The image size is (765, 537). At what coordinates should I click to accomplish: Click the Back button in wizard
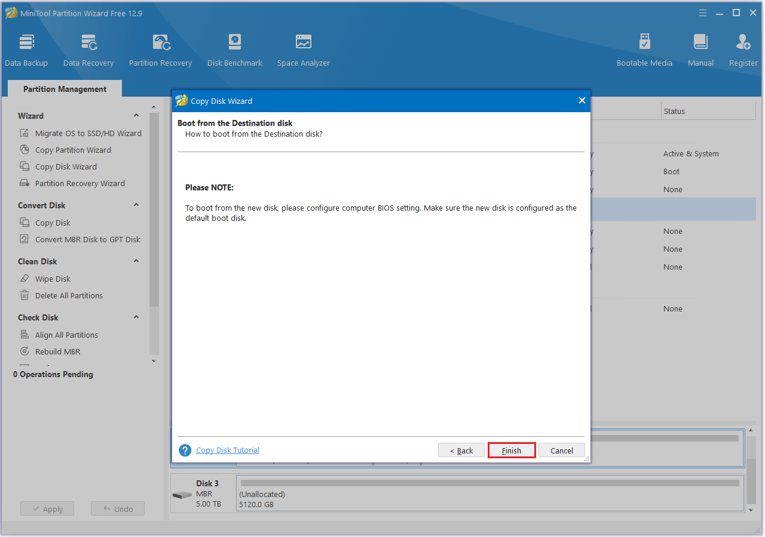[x=461, y=450]
